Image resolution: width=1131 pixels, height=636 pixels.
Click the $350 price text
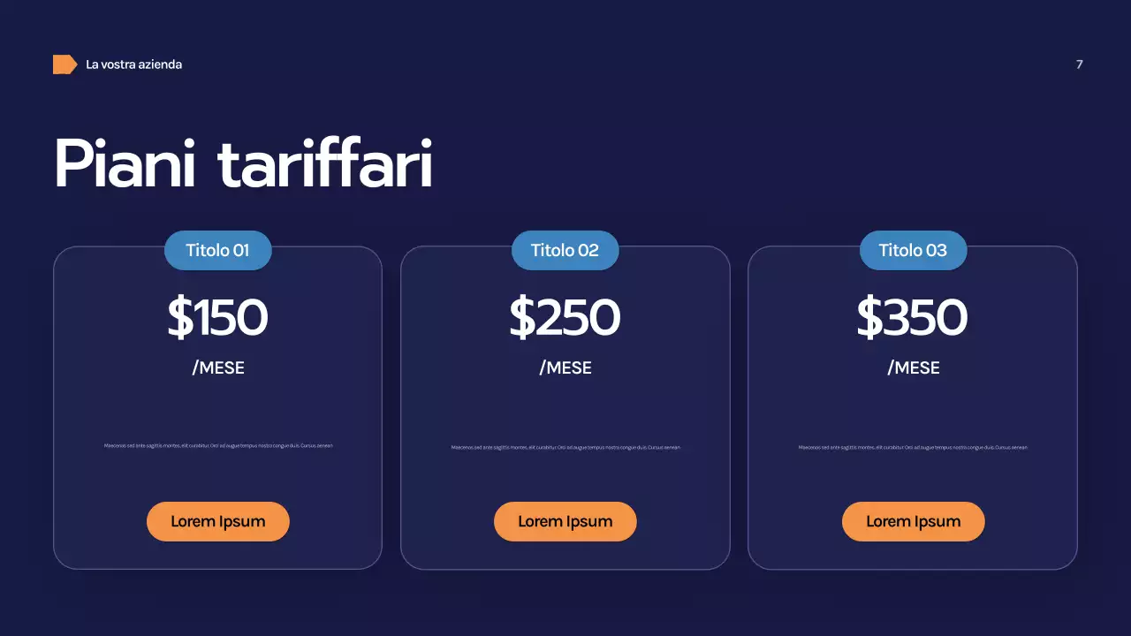[913, 318]
